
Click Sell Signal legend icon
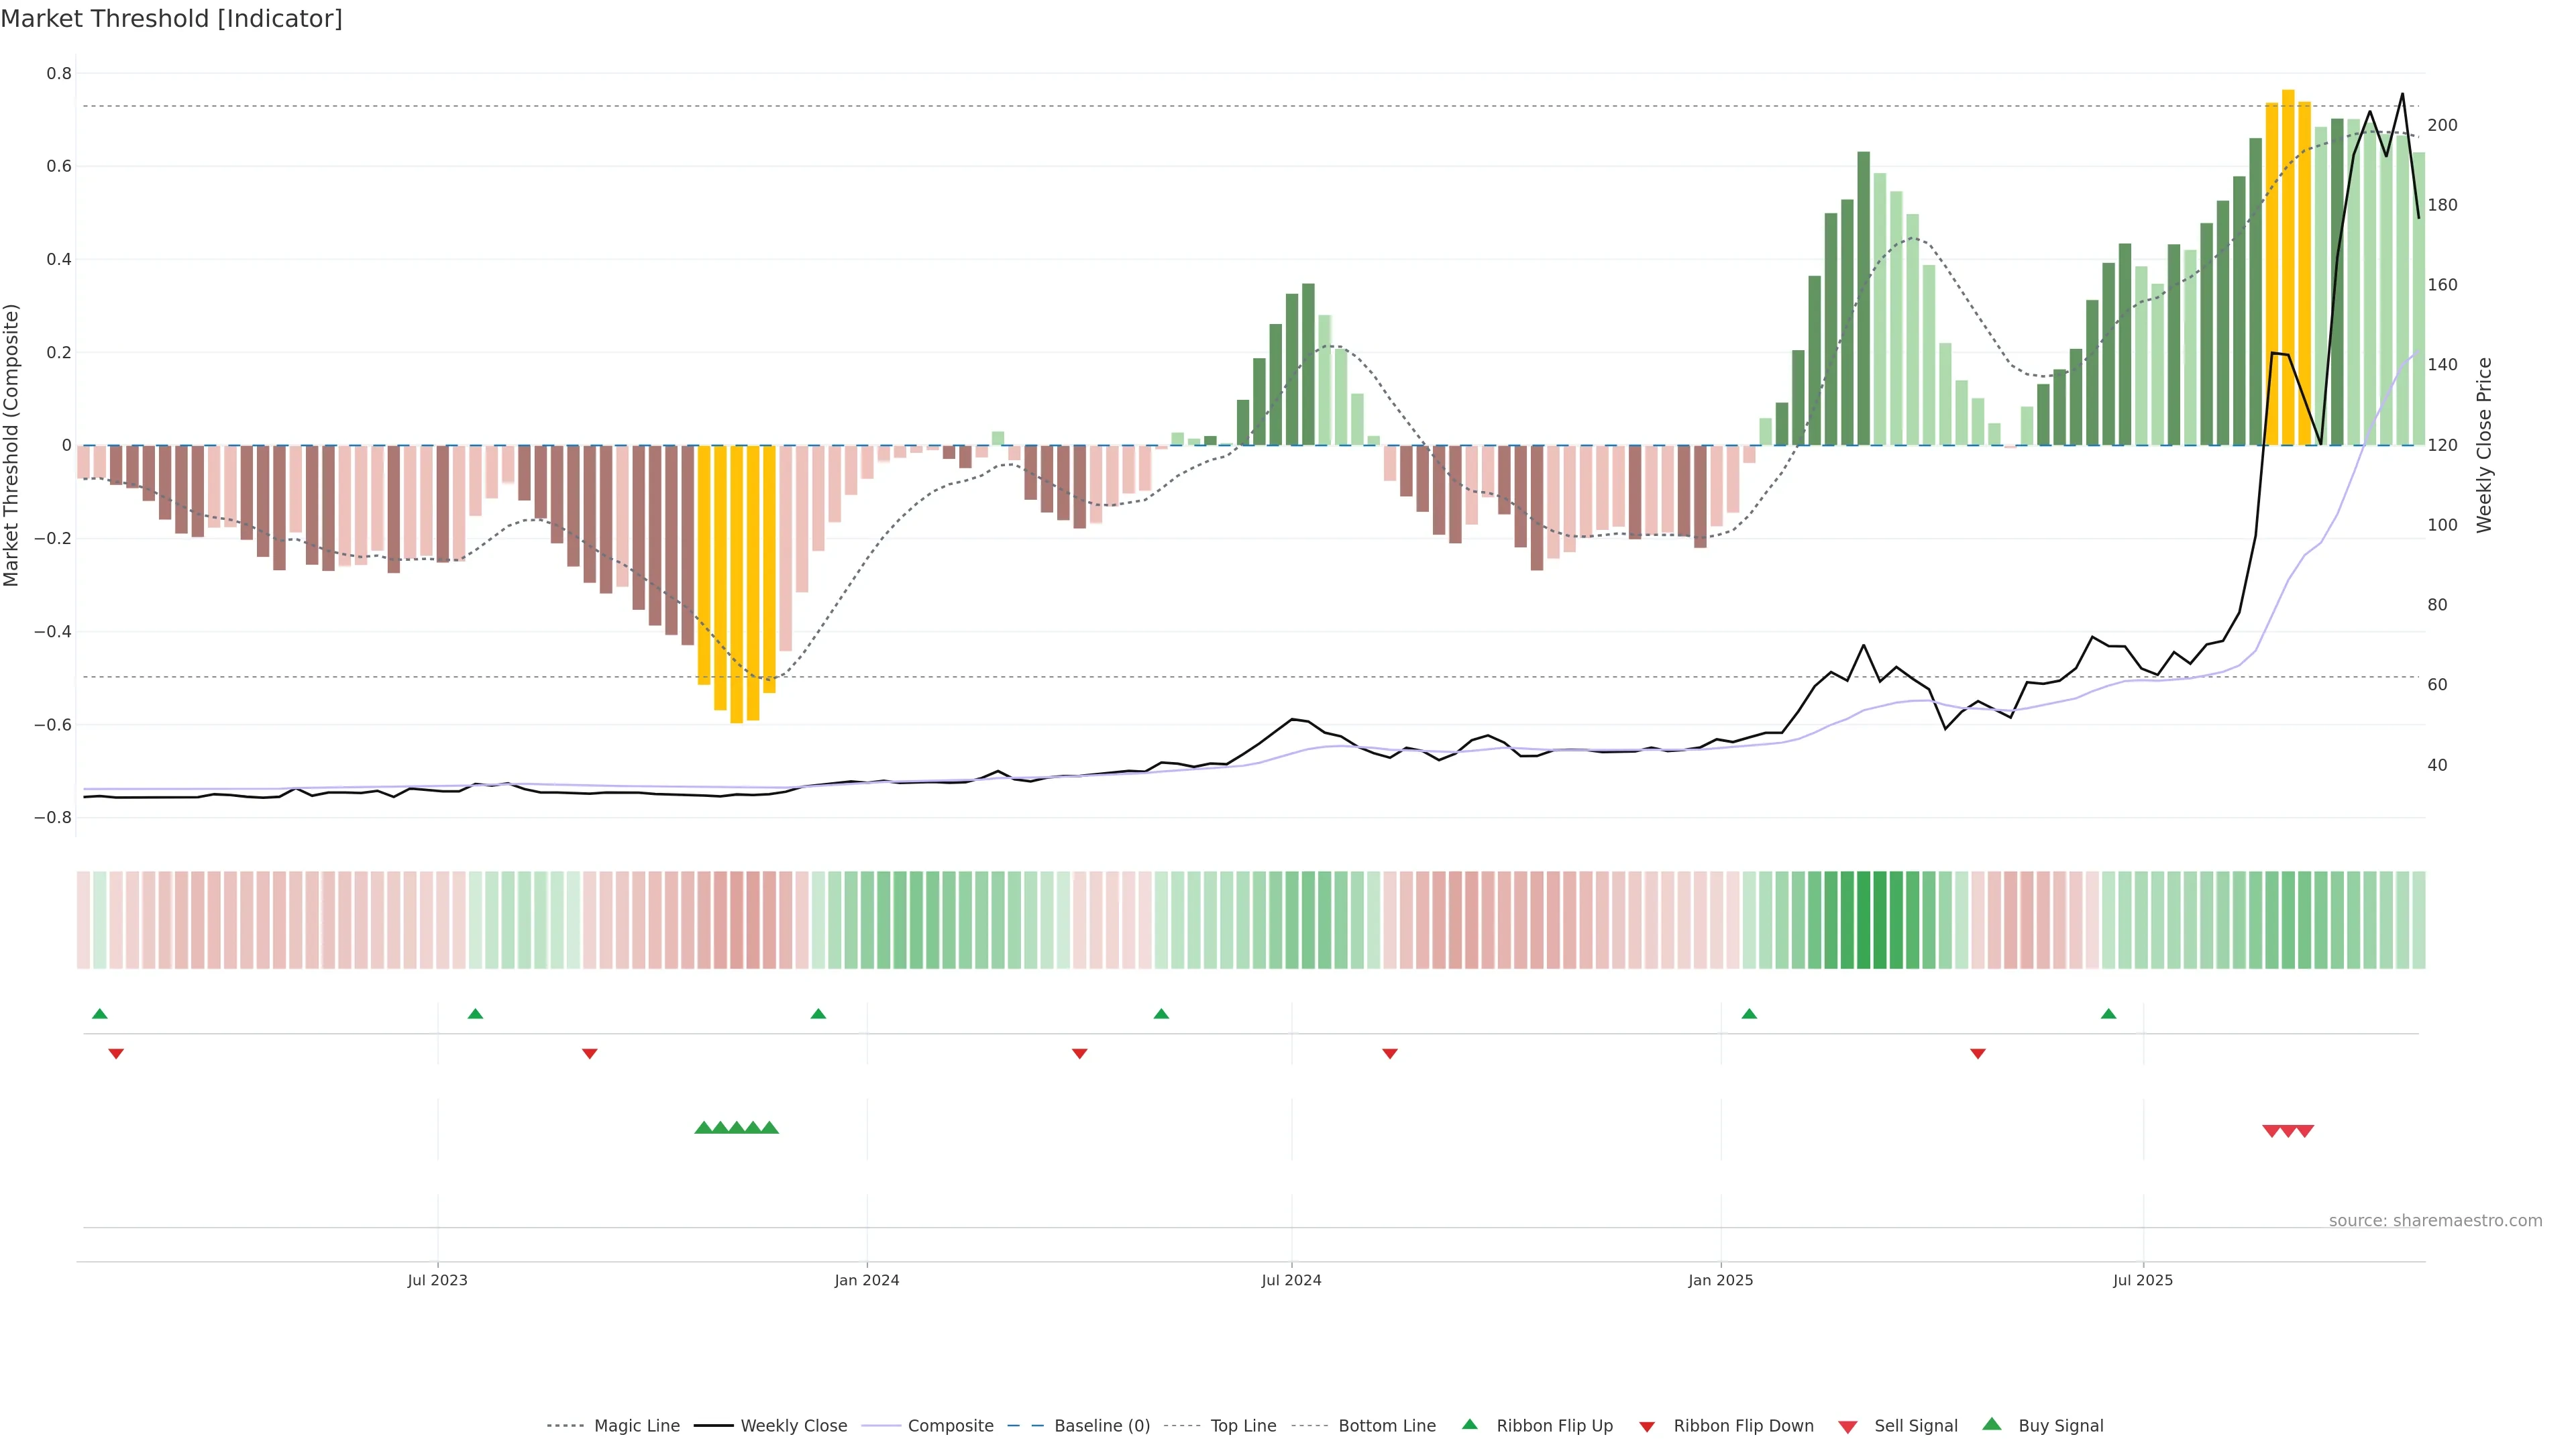tap(1848, 1426)
